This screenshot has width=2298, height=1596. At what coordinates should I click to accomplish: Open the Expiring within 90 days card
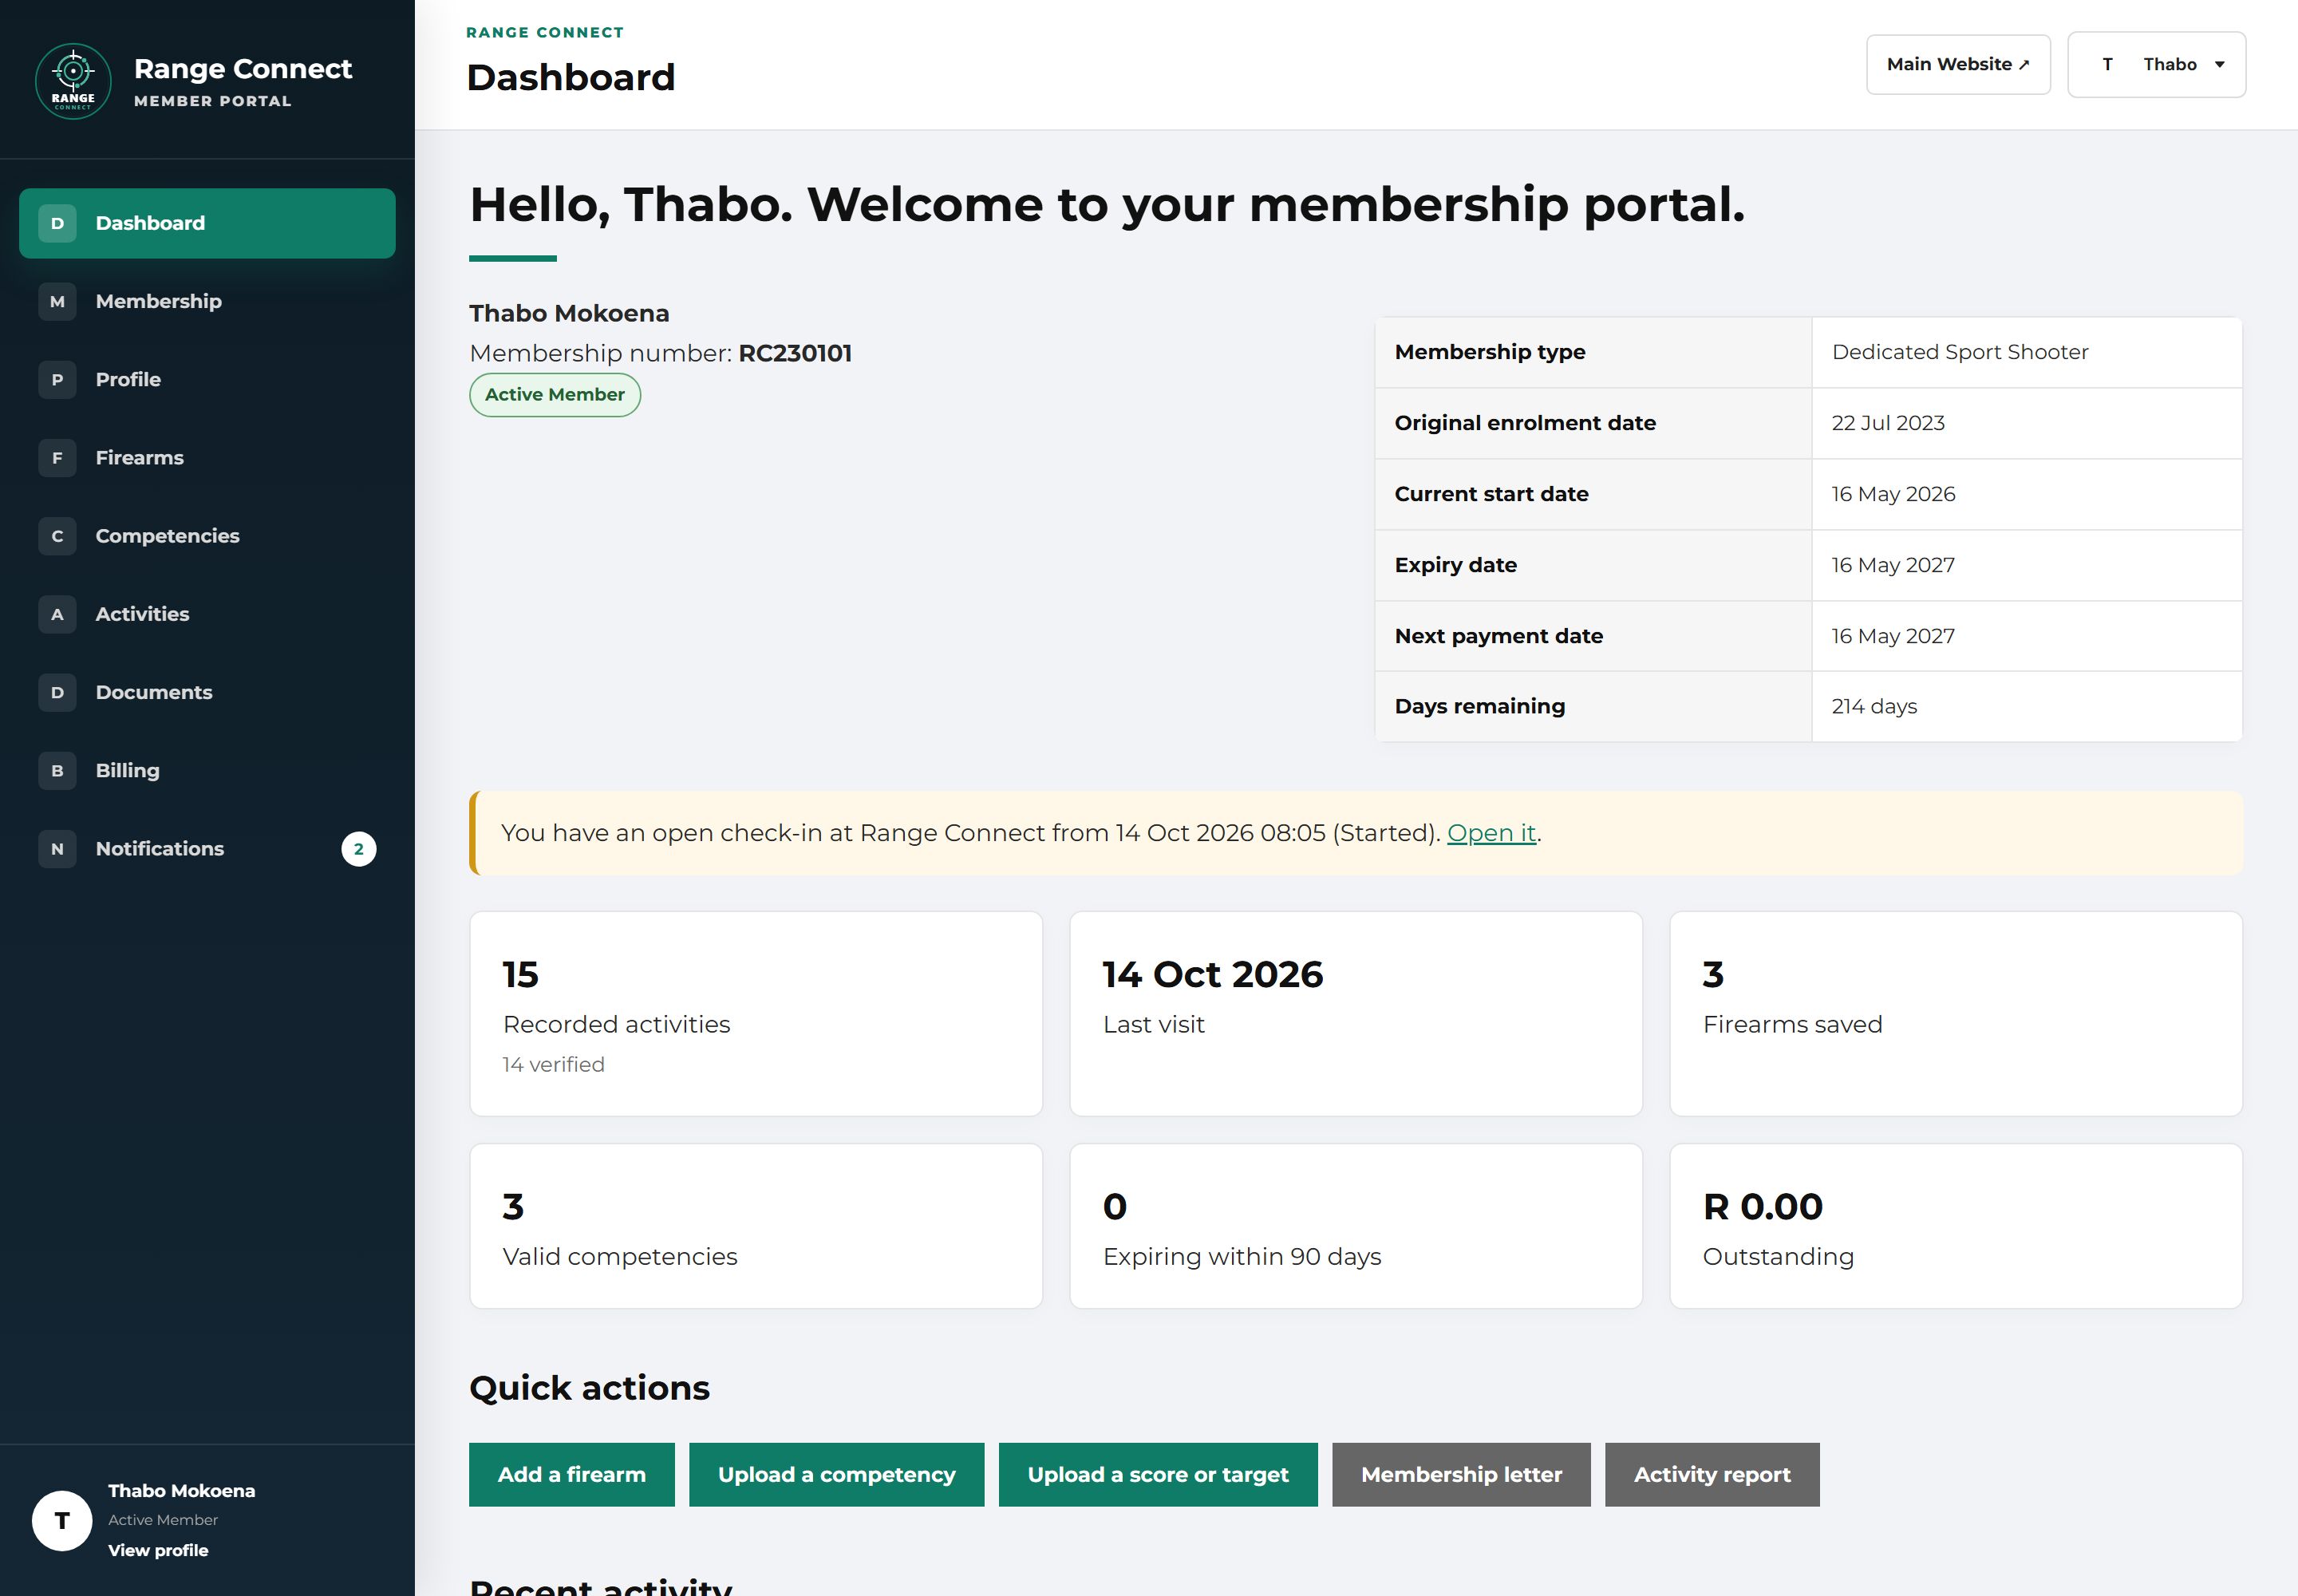[x=1356, y=1226]
